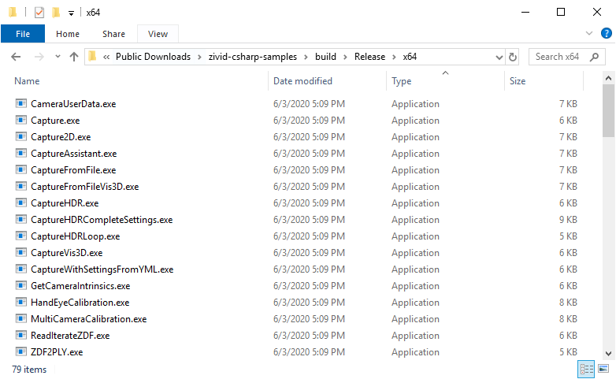
Task: Open the Help question mark icon
Action: (x=606, y=34)
